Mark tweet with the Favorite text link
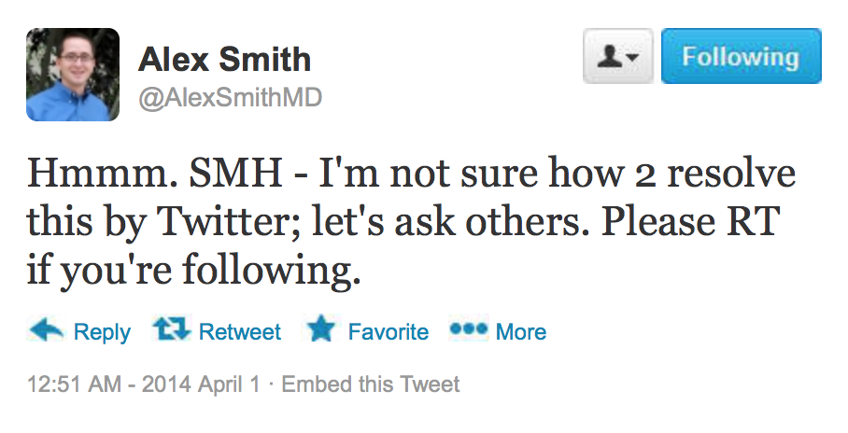 coord(389,331)
